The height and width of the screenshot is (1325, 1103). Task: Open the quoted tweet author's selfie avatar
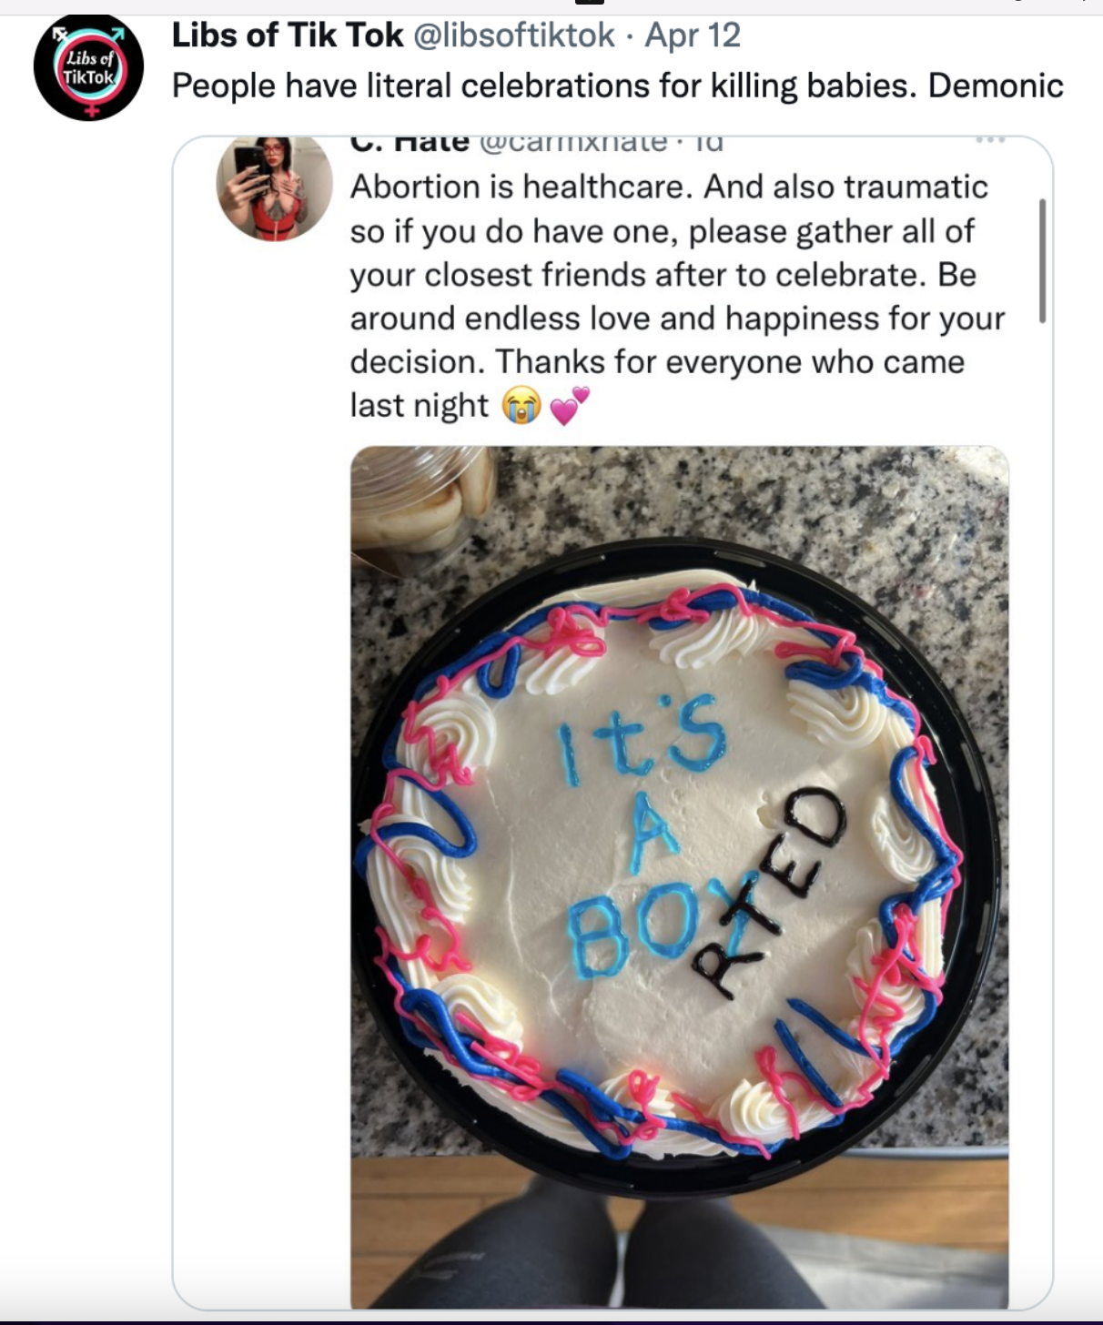(x=274, y=188)
